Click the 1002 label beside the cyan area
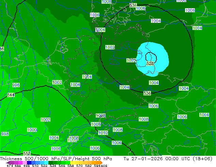The height and width of the screenshot is (167, 216). pos(131,60)
